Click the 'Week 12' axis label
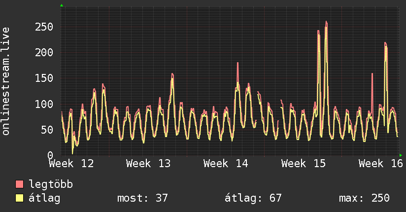Screen dimensions: 406x212 click(71, 164)
